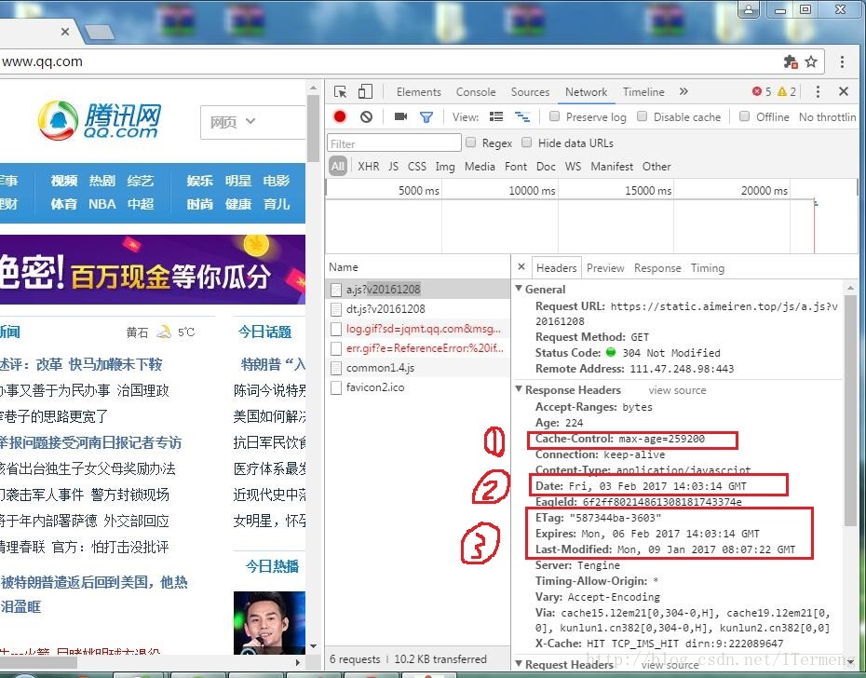Switch to large request rows view icon
The height and width of the screenshot is (678, 866).
point(496,116)
